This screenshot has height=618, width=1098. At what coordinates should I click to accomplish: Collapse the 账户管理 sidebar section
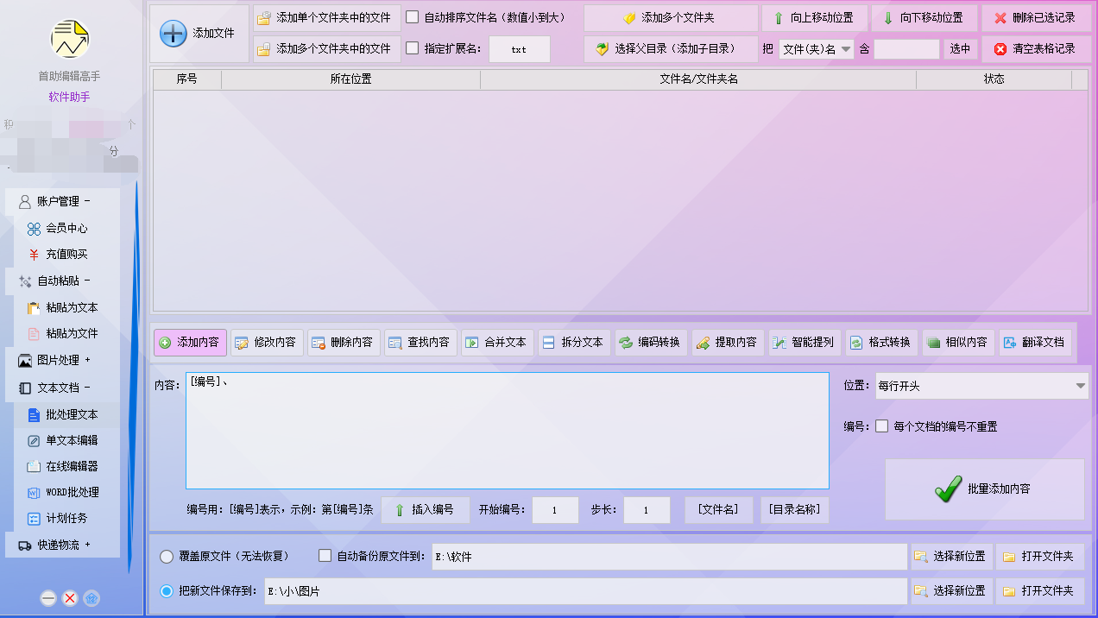point(62,202)
